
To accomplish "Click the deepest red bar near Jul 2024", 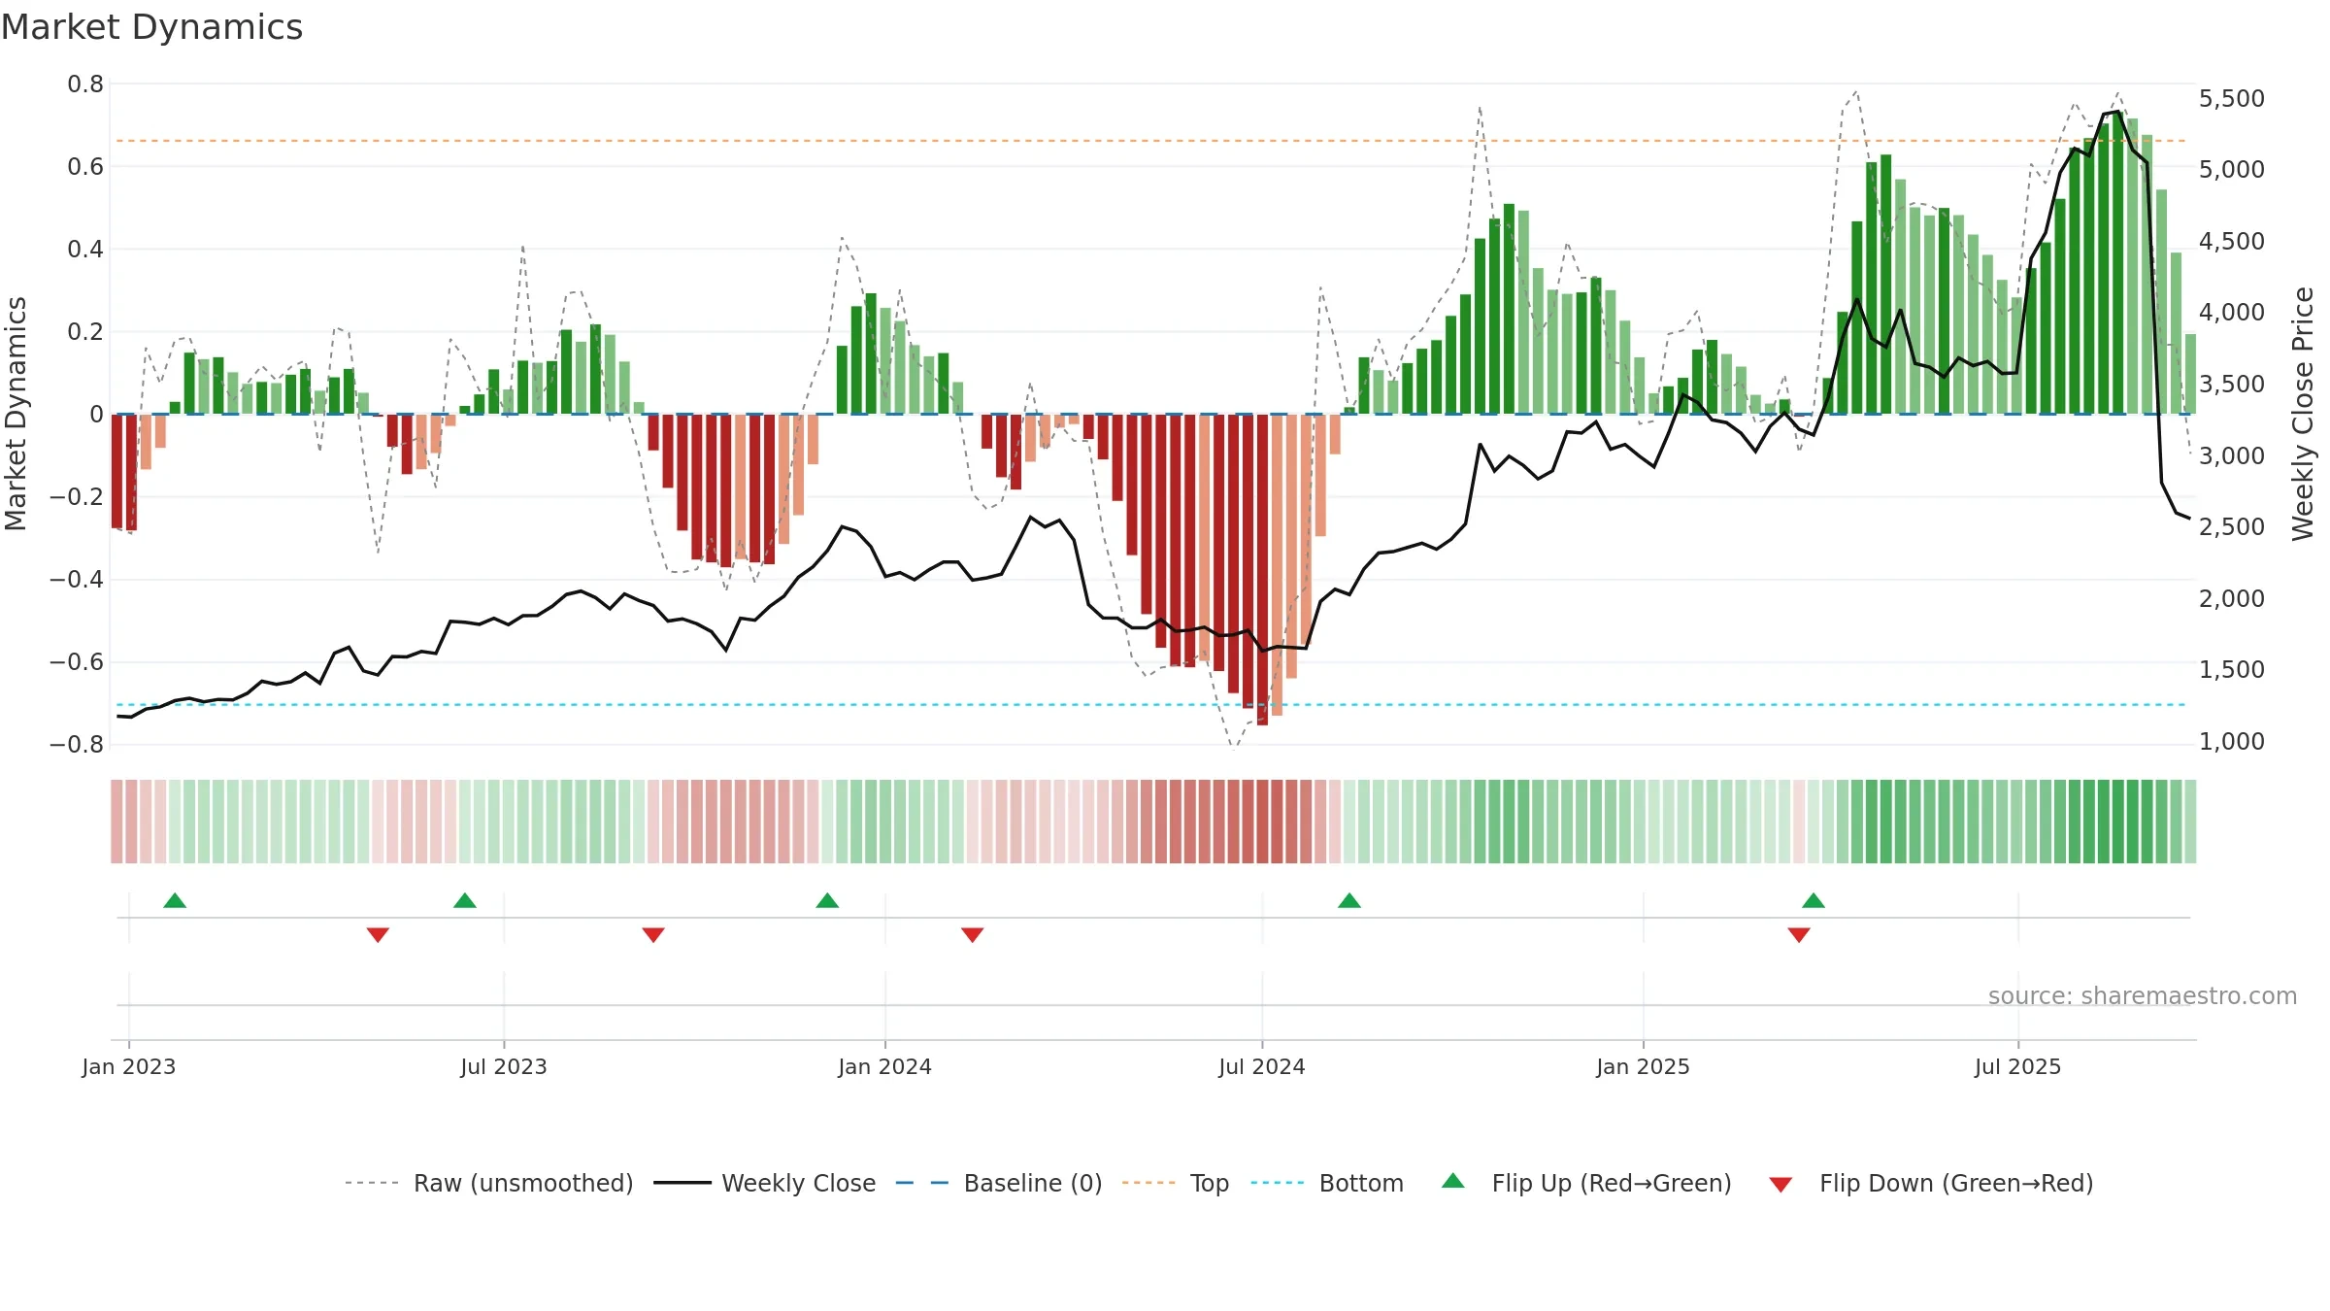I will coord(1262,570).
